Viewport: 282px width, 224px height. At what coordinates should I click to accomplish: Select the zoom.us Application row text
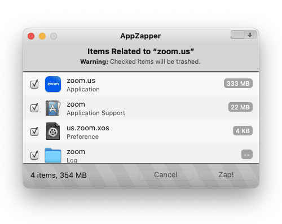tap(83, 85)
